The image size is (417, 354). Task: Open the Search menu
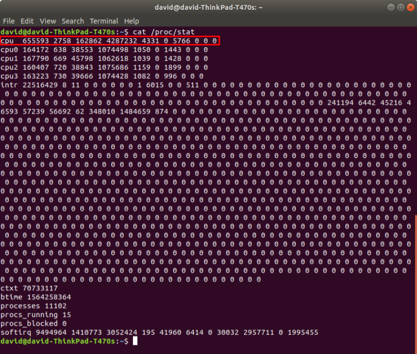pos(73,21)
